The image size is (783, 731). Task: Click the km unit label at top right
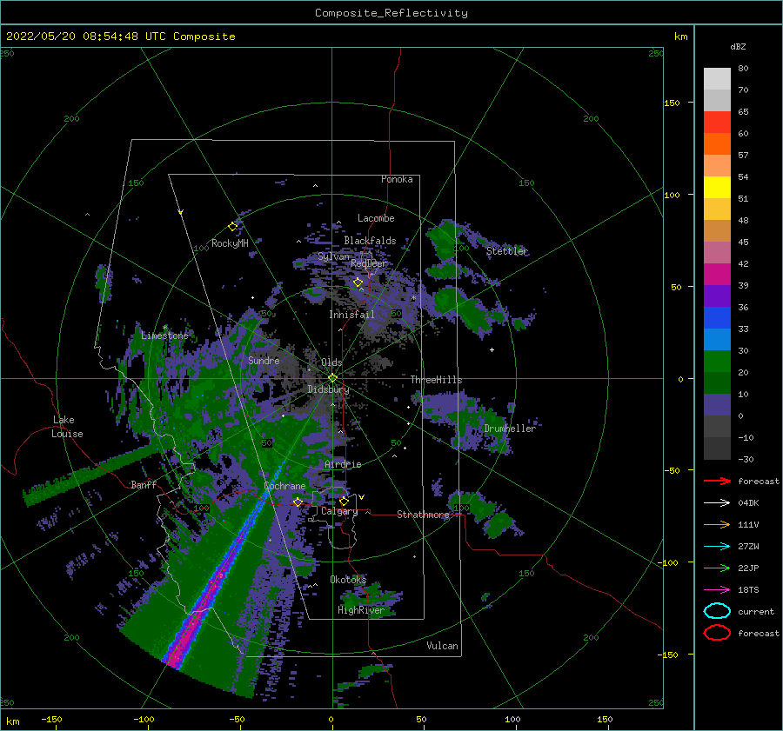680,37
